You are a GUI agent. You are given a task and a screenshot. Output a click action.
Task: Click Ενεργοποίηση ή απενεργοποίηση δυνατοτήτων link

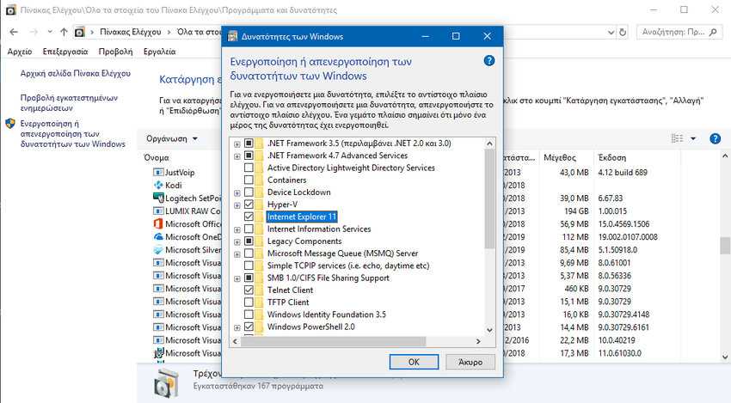pyautogui.click(x=73, y=134)
